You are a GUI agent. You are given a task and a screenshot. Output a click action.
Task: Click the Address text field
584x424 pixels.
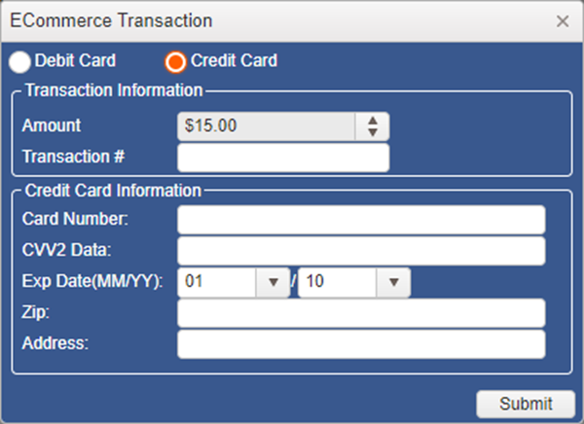coord(361,343)
